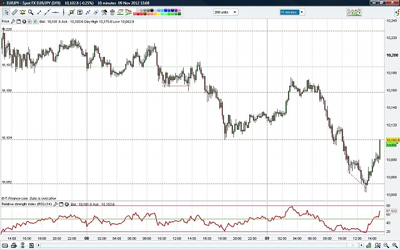Click the horizontal scrollbar thumb
Screen dimensions: 400x250
(353, 246)
